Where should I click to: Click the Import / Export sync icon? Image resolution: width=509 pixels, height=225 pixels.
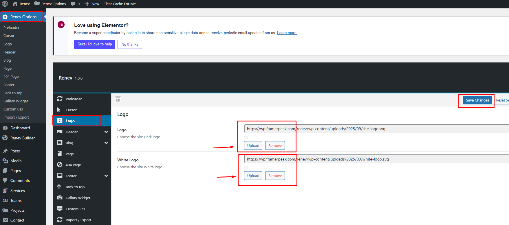(x=60, y=220)
